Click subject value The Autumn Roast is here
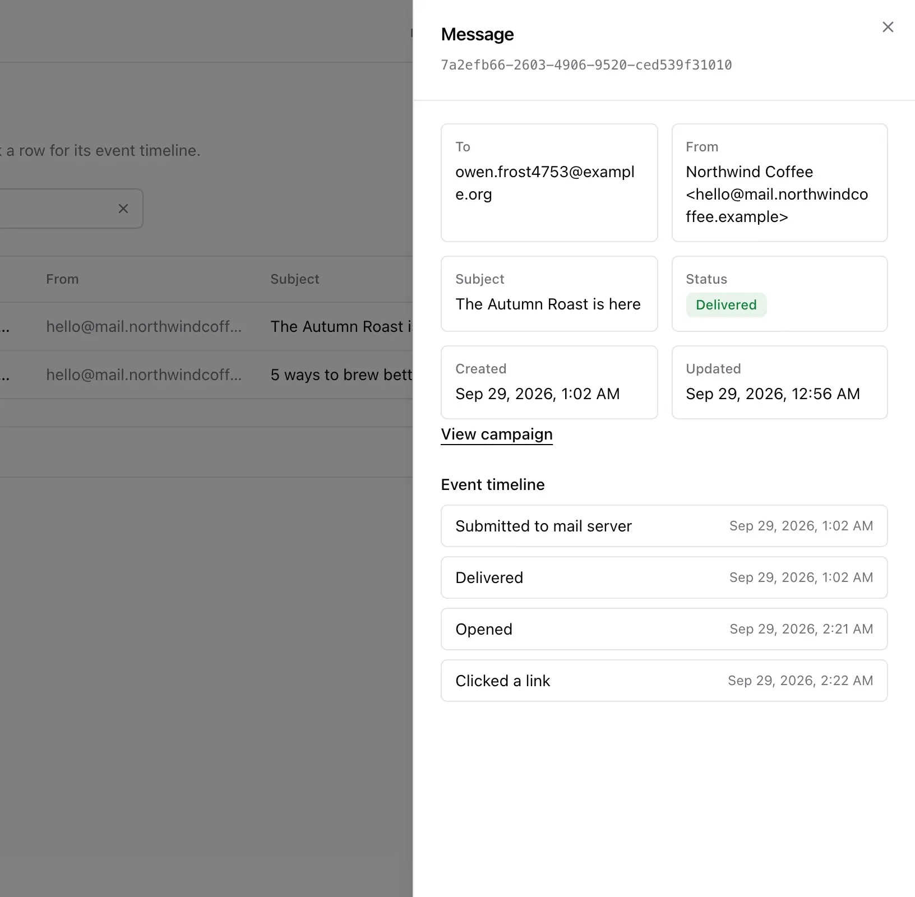The width and height of the screenshot is (915, 897). pos(548,304)
